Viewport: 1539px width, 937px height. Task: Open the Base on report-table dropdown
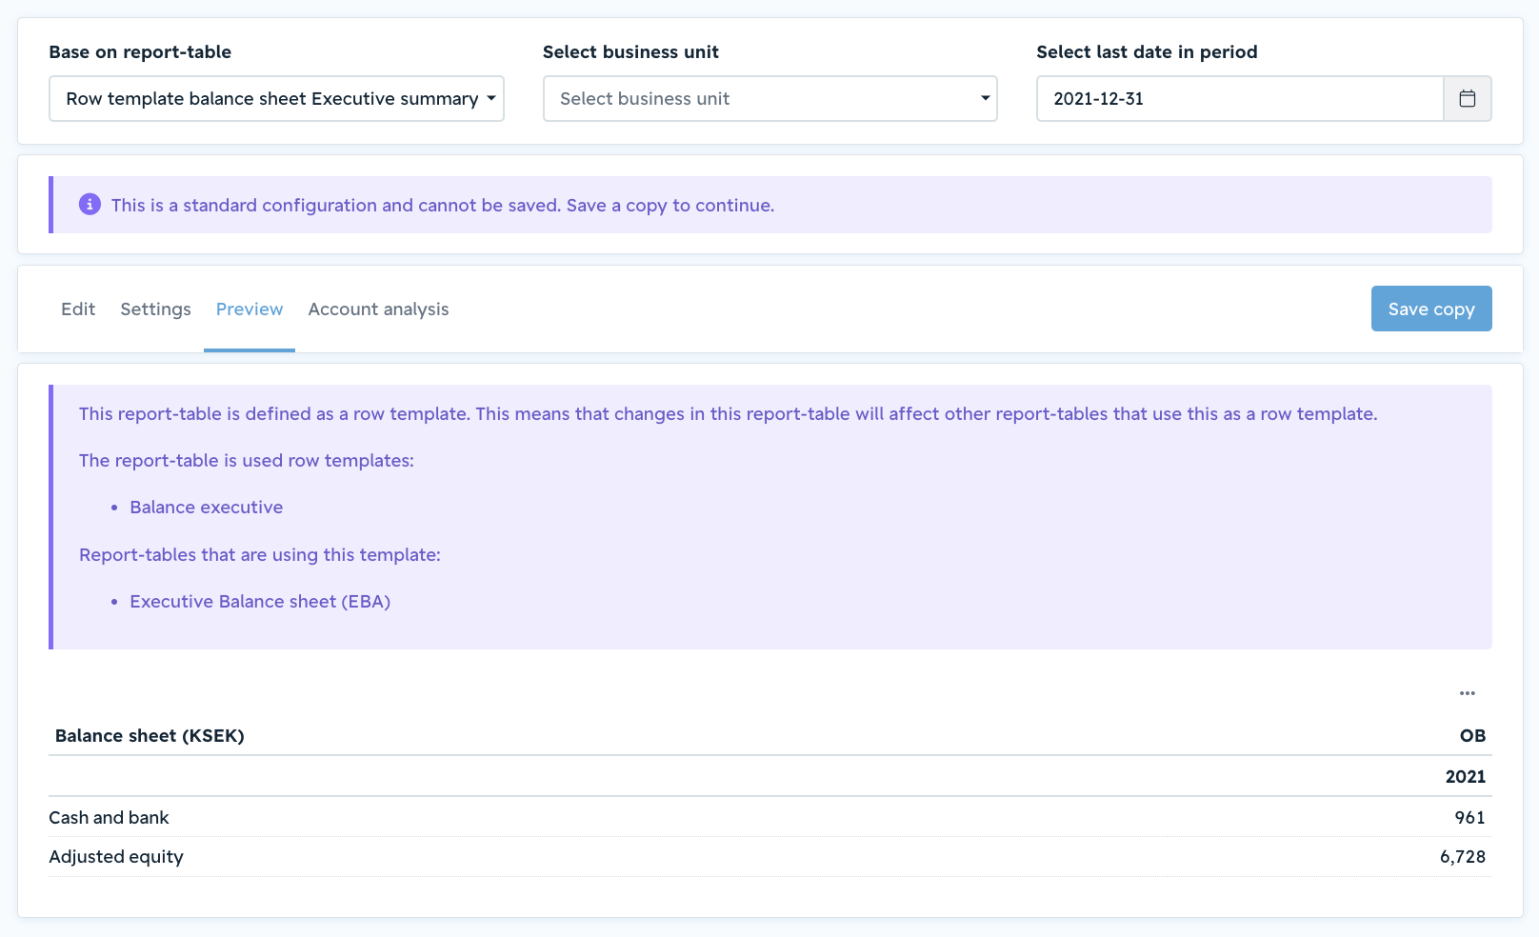click(276, 99)
